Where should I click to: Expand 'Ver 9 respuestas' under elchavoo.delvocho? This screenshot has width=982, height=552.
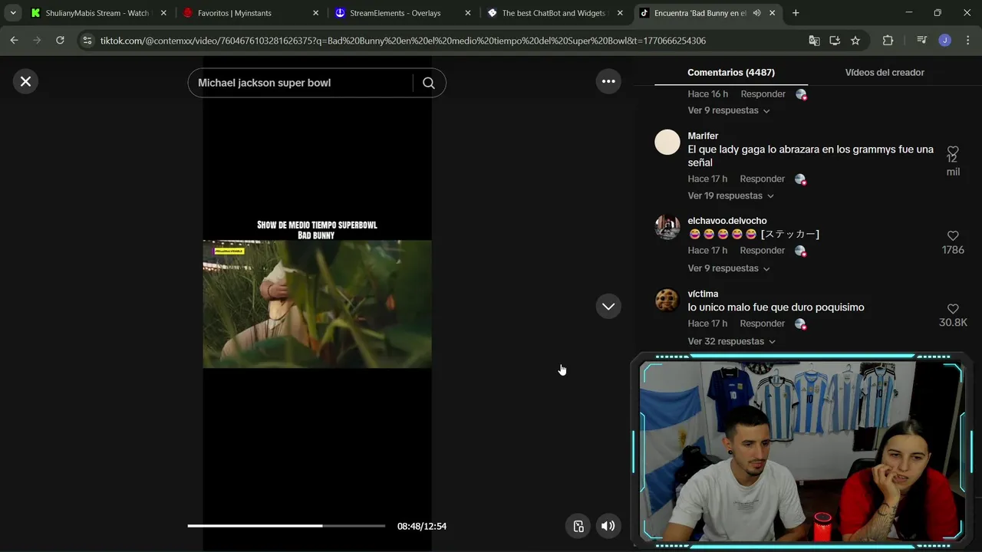click(x=729, y=268)
